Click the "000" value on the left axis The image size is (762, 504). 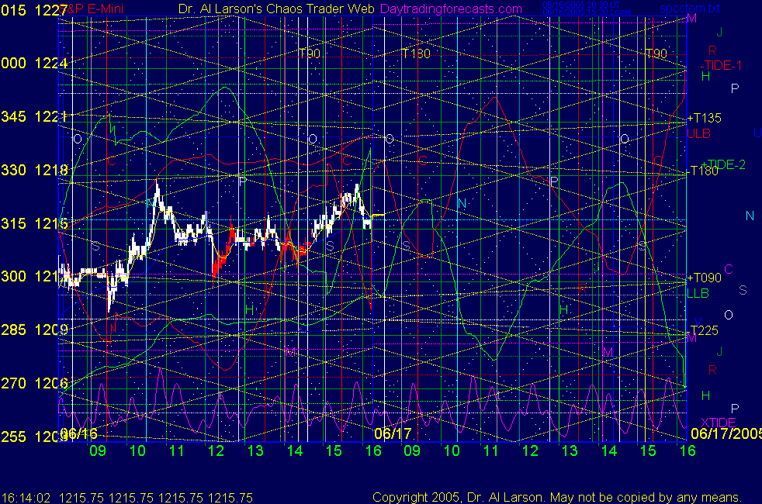click(x=13, y=63)
